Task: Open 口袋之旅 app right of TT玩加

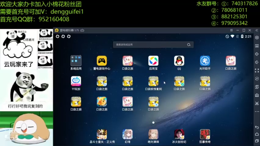Action: click(x=102, y=81)
